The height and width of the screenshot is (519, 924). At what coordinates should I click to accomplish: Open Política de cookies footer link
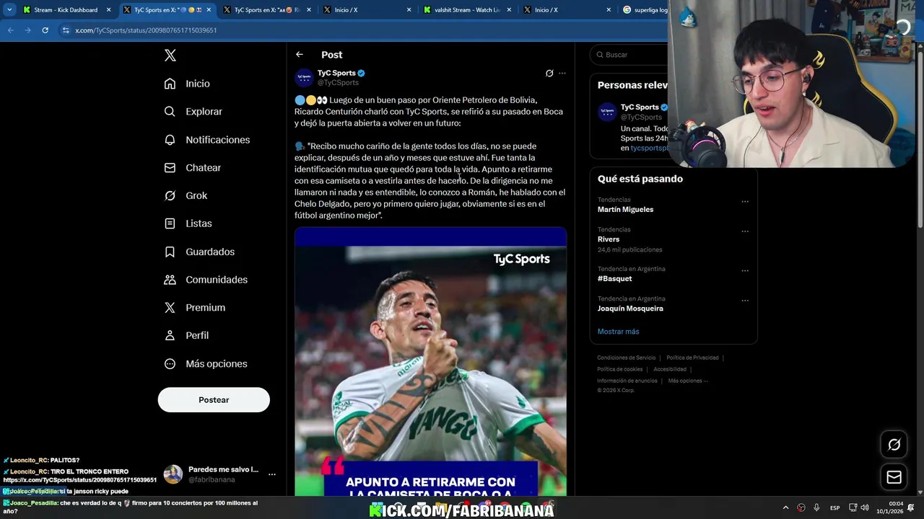click(619, 369)
